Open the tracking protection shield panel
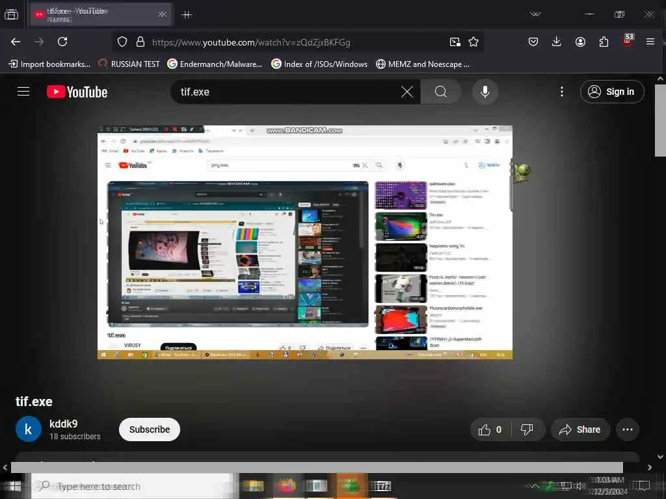666x499 pixels. 122,42
